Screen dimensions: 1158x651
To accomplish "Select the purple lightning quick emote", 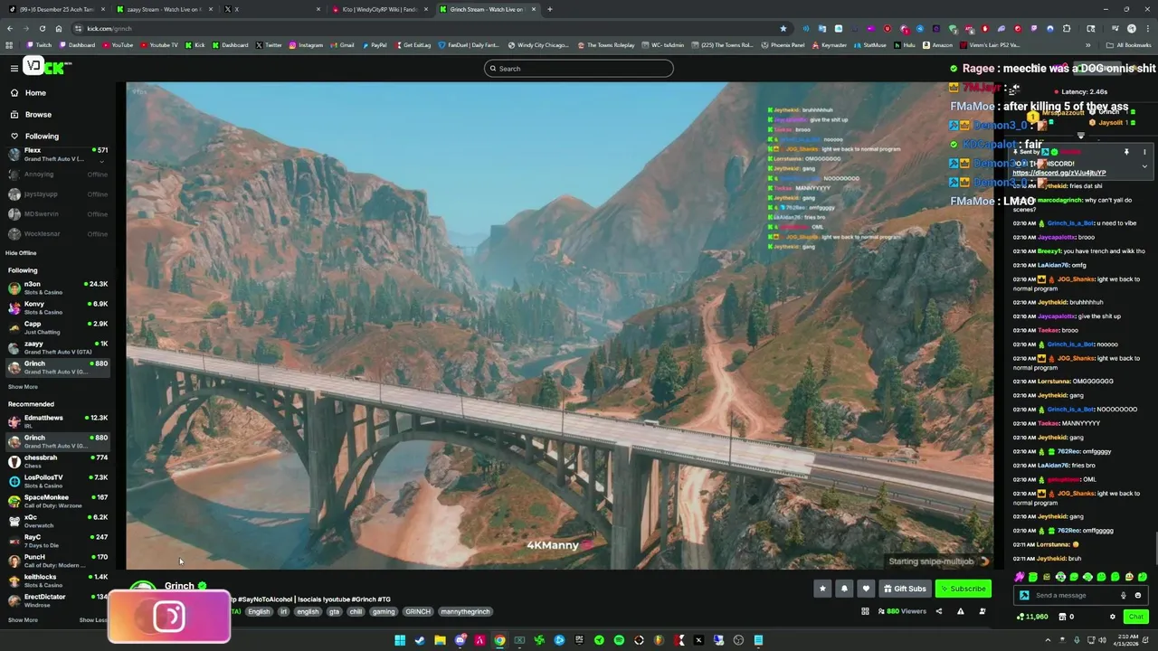I will pyautogui.click(x=1020, y=577).
